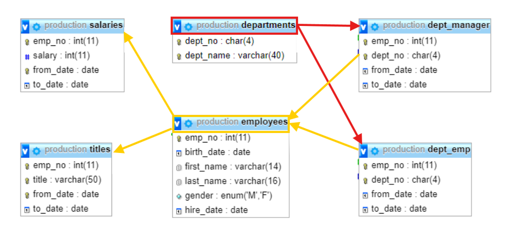Click 'dept_no : char(4)' in dept_emp table
Viewport: 509px width, 233px height.
(406, 180)
